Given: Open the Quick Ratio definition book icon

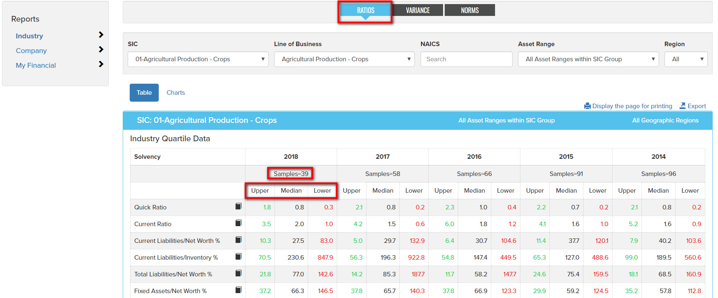Looking at the screenshot, I should click(239, 207).
